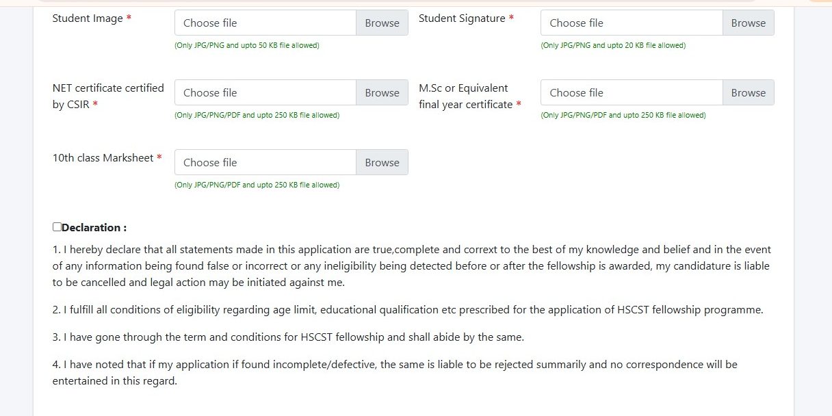Open NET certificate Choose file field

click(265, 92)
